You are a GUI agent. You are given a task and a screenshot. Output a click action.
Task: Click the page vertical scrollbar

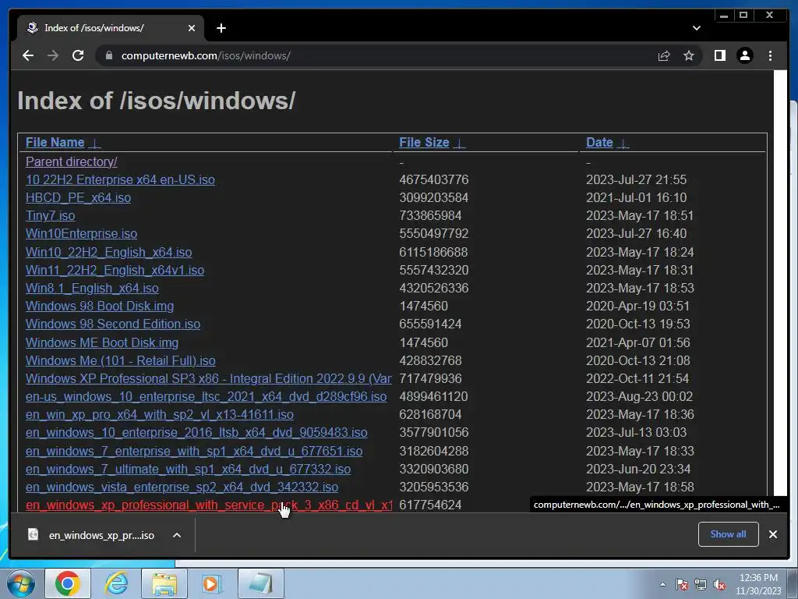pyautogui.click(x=781, y=290)
